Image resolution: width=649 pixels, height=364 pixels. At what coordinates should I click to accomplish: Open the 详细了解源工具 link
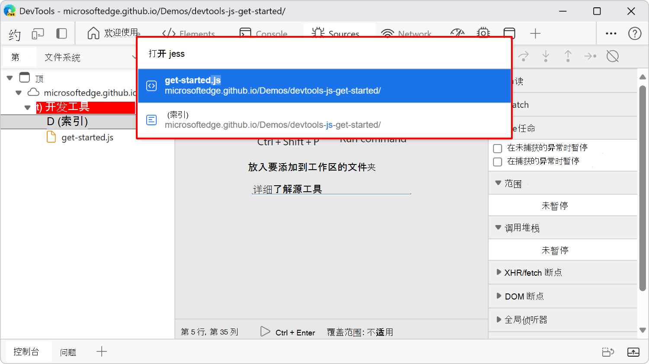288,189
